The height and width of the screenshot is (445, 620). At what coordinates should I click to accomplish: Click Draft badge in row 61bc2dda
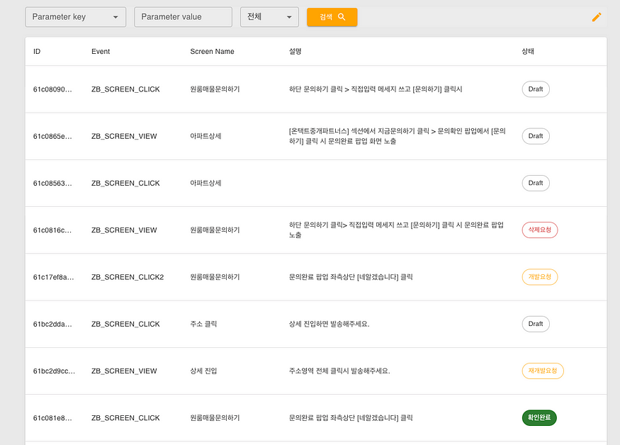536,324
